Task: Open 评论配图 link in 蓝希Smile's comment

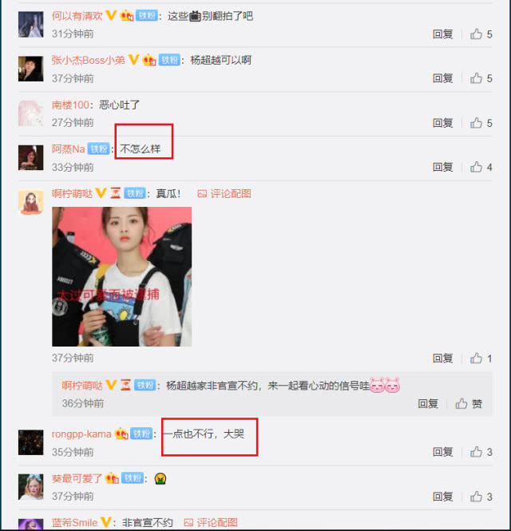Action: coord(211,522)
